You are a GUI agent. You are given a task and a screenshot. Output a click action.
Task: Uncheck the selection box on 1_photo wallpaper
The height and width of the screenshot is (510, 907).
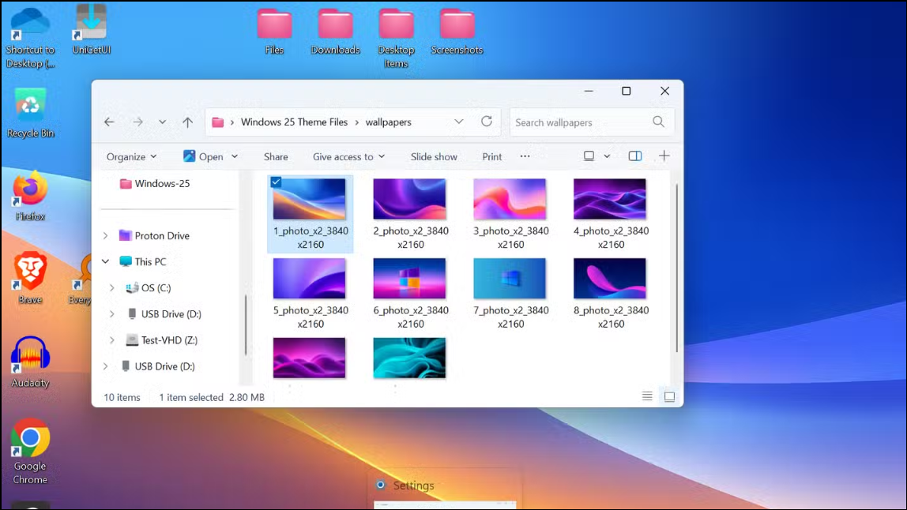click(277, 182)
